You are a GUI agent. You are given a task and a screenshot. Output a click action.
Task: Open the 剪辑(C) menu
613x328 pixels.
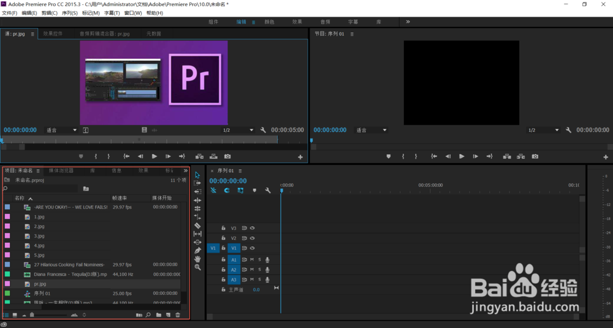(x=49, y=13)
